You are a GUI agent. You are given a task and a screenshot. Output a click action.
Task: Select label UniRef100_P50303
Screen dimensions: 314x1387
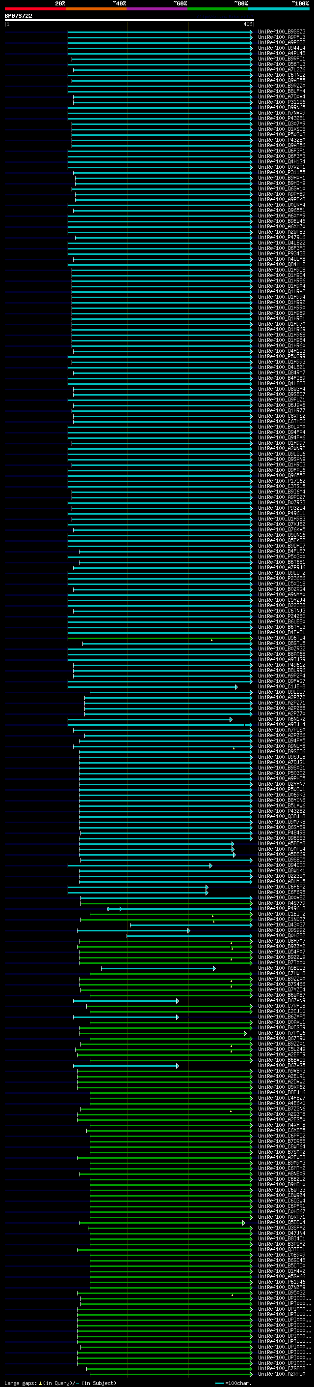coord(282,135)
